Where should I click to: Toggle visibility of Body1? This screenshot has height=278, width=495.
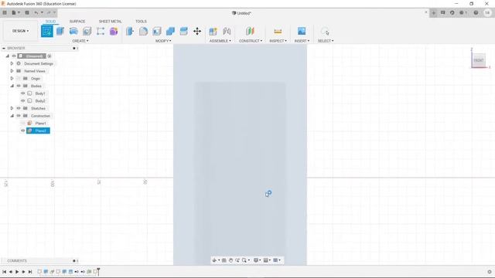click(22, 93)
